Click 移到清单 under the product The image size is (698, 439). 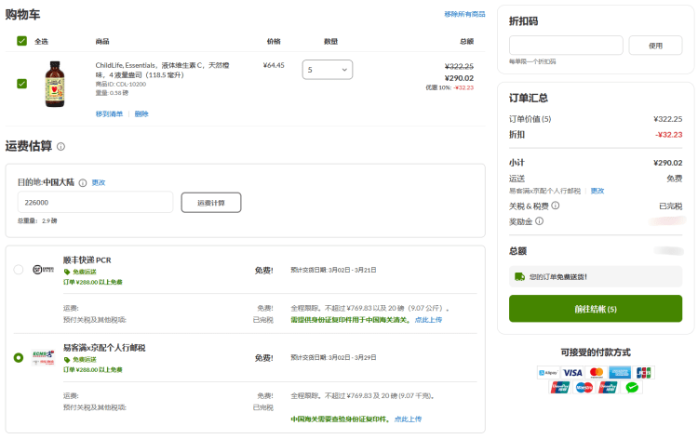click(x=109, y=113)
